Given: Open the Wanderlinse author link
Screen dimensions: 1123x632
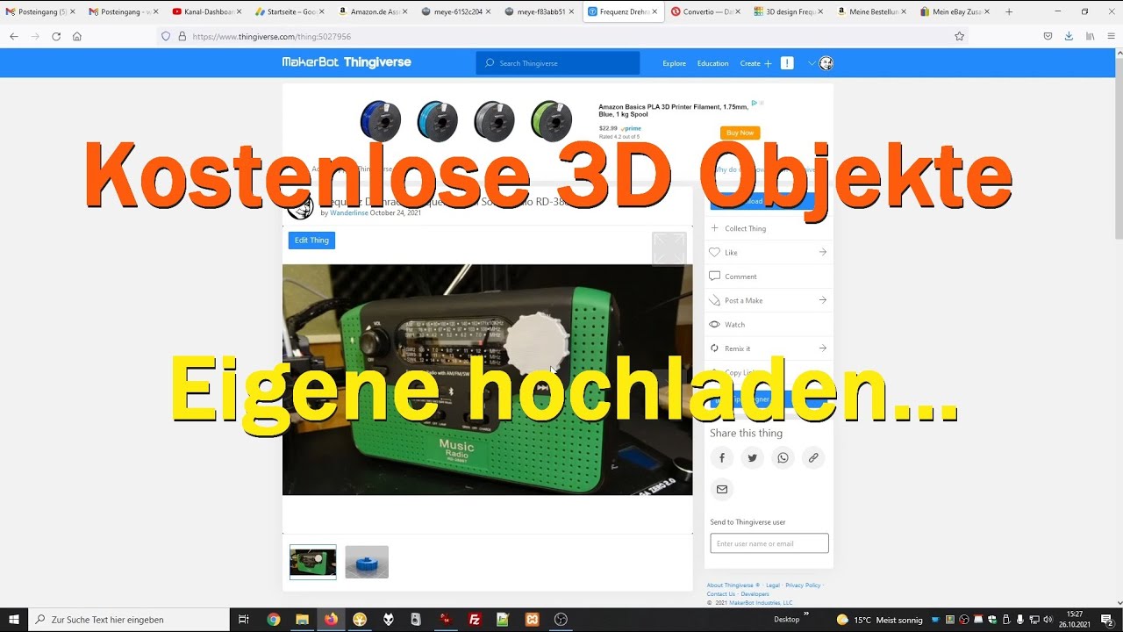Looking at the screenshot, I should (349, 213).
